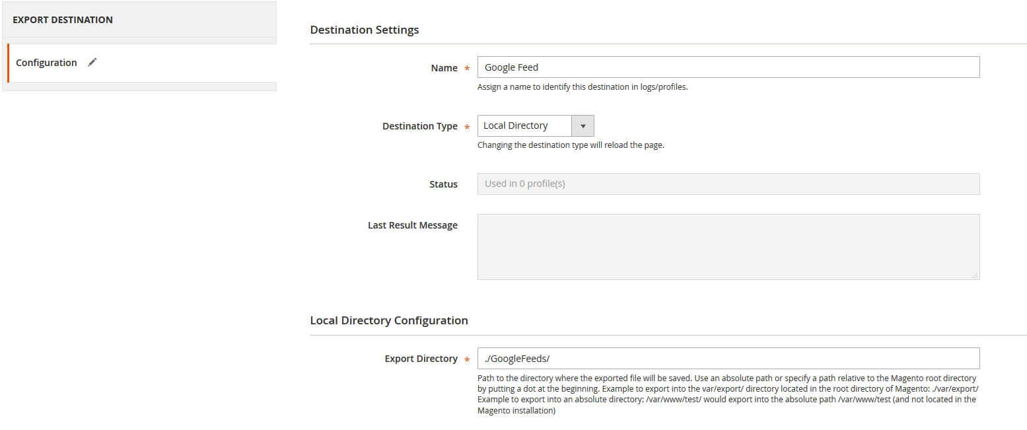1027x430 pixels.
Task: Focus the Export Directory path input
Action: coord(728,358)
